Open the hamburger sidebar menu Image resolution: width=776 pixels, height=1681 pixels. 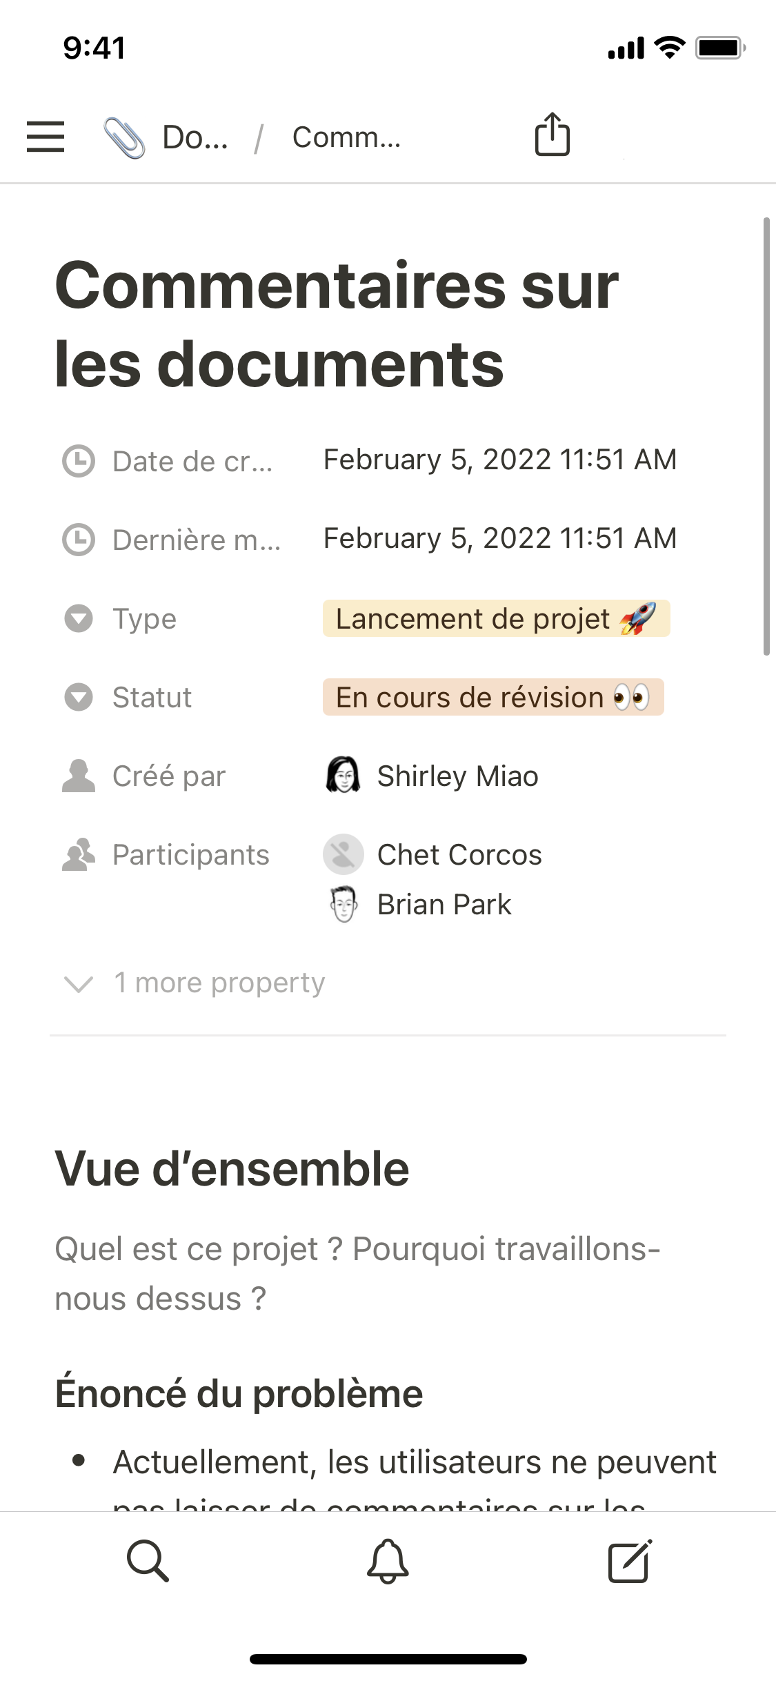(46, 137)
